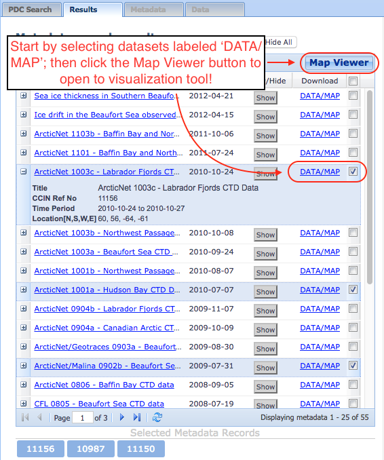Select the 11156 selected record chip
The height and width of the screenshot is (460, 384).
(41, 449)
